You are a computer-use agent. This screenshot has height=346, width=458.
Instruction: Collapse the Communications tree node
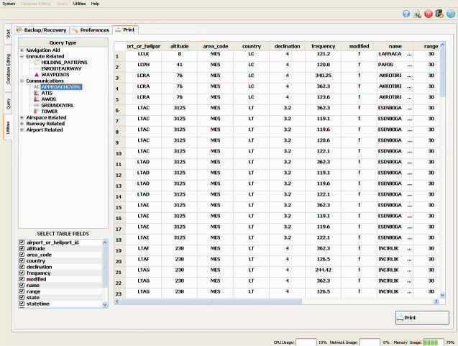(22, 81)
